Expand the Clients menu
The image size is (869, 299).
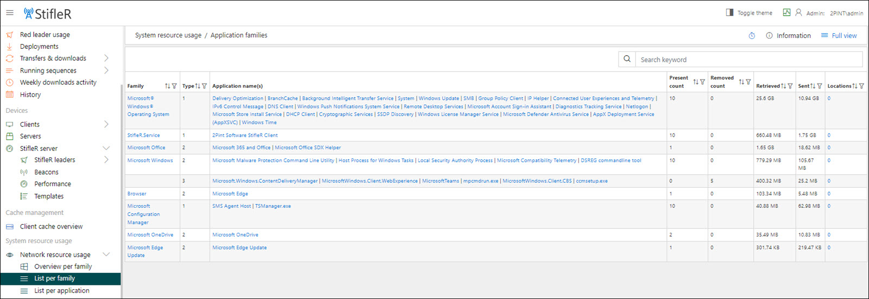coord(106,124)
